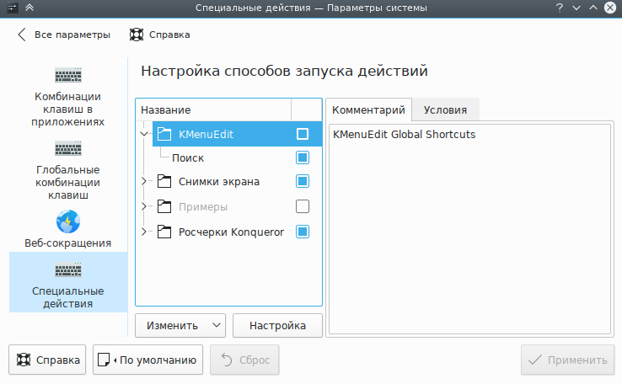The image size is (622, 384).
Task: Switch to the Условия tab
Action: click(445, 109)
